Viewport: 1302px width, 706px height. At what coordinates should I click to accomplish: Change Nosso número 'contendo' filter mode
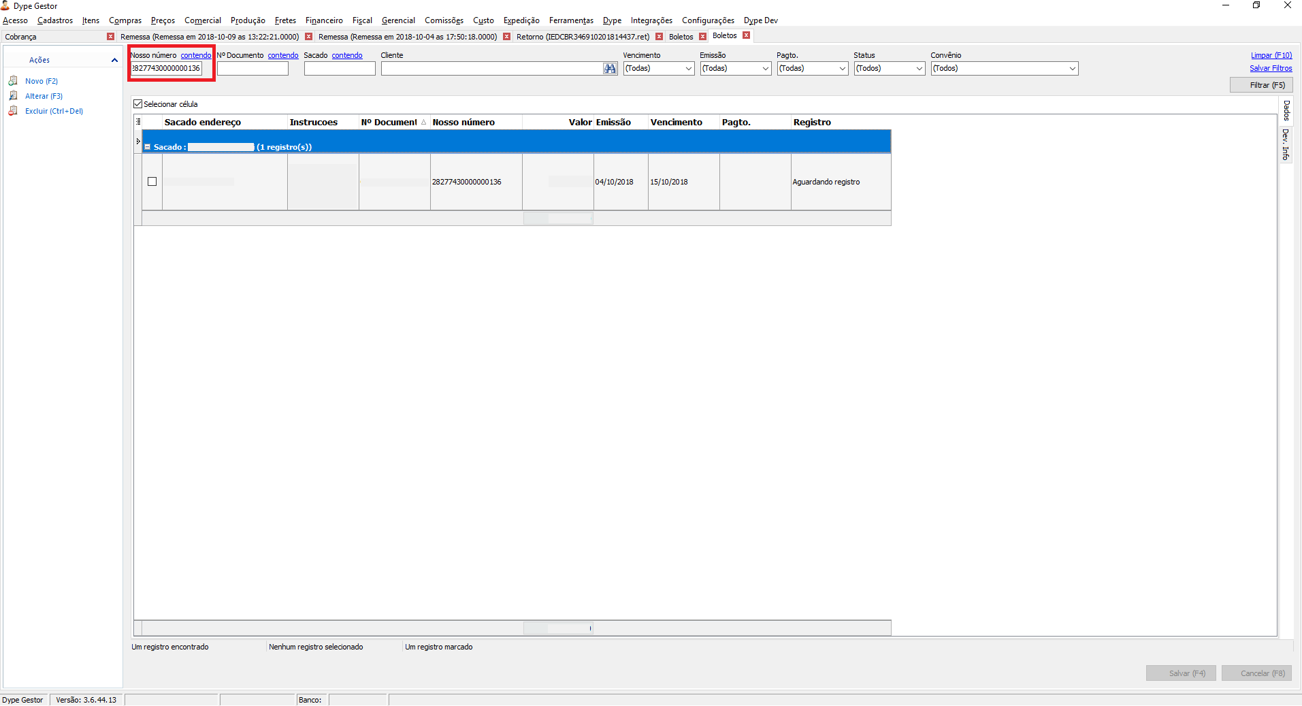tap(196, 55)
